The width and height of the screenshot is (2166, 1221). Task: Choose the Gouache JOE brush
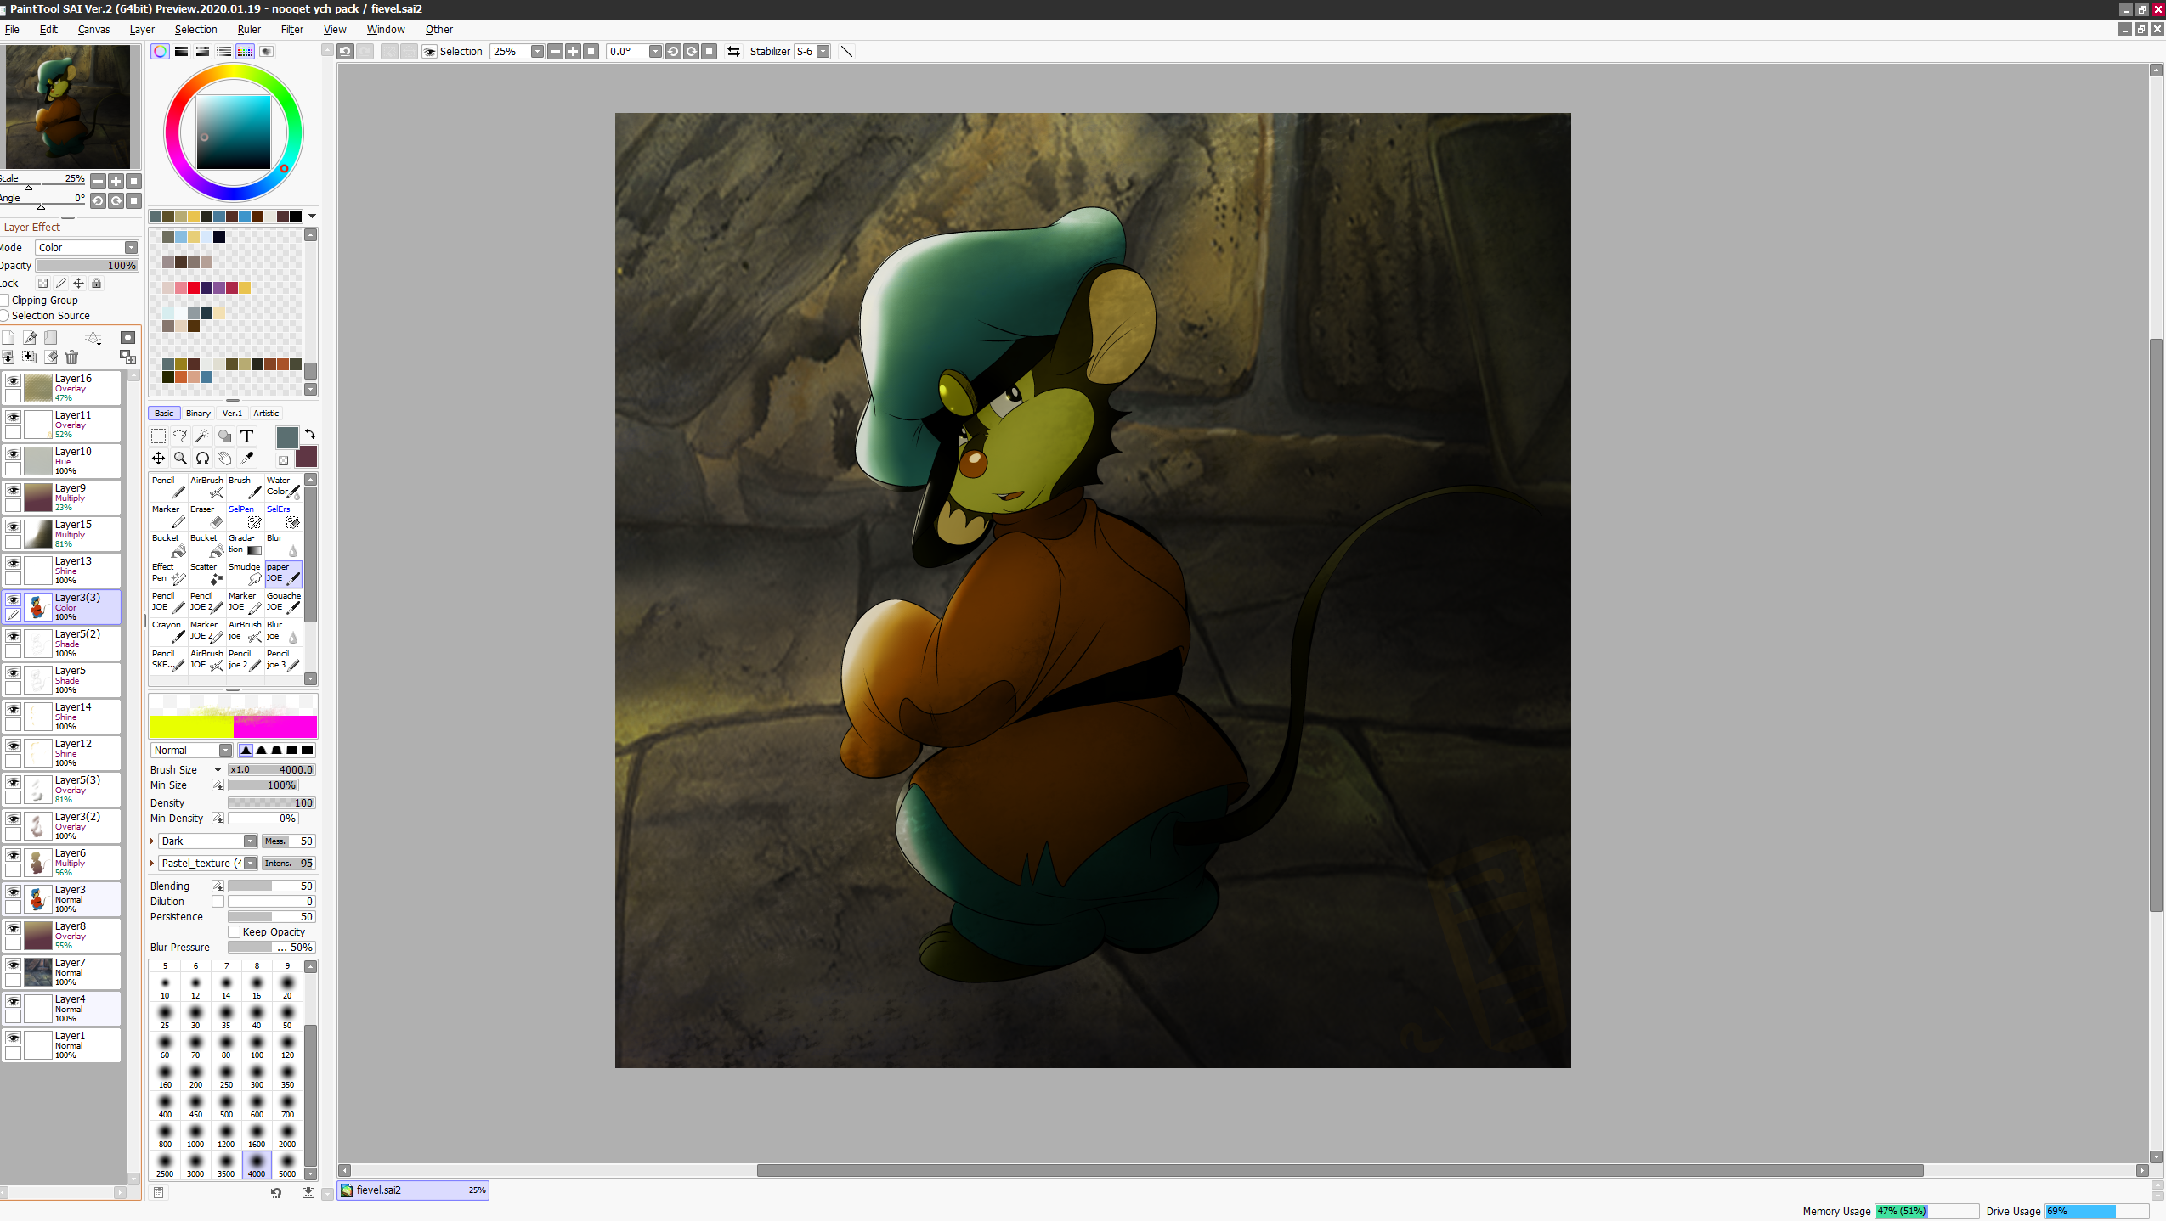(283, 602)
